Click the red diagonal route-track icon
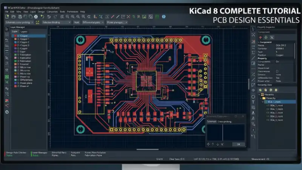Screen dimensions: 302x170 (x=112, y=17)
